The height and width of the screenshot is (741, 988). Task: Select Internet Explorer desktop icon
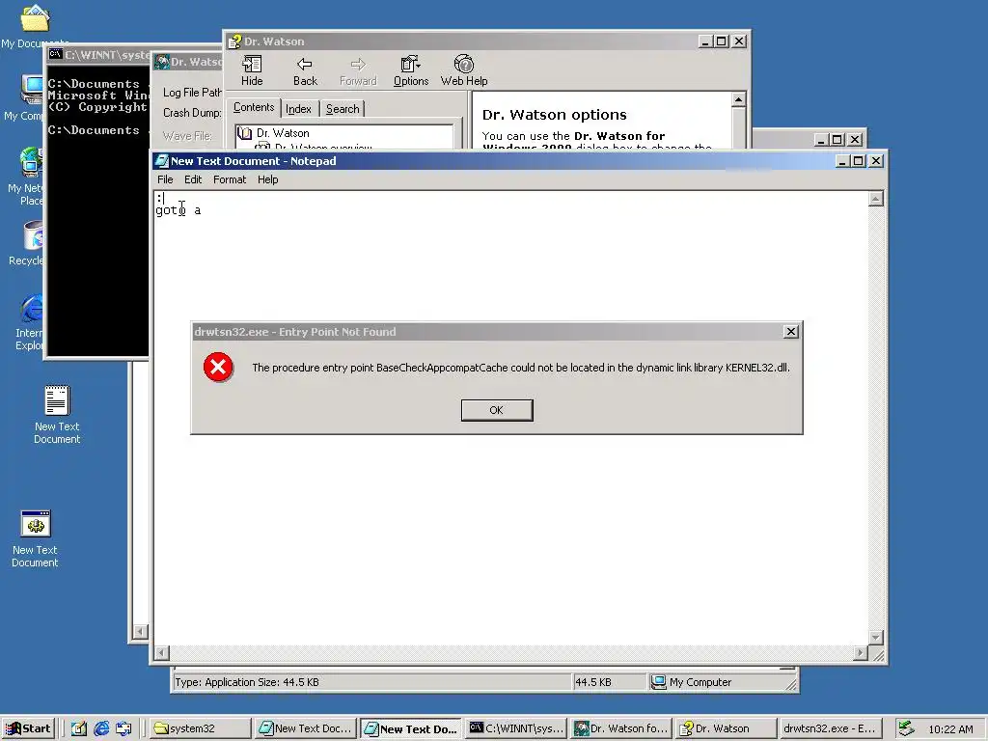point(28,321)
